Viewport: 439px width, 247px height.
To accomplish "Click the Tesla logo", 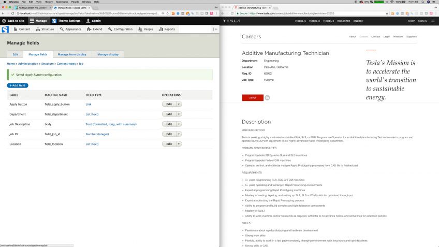I will 231,21.
